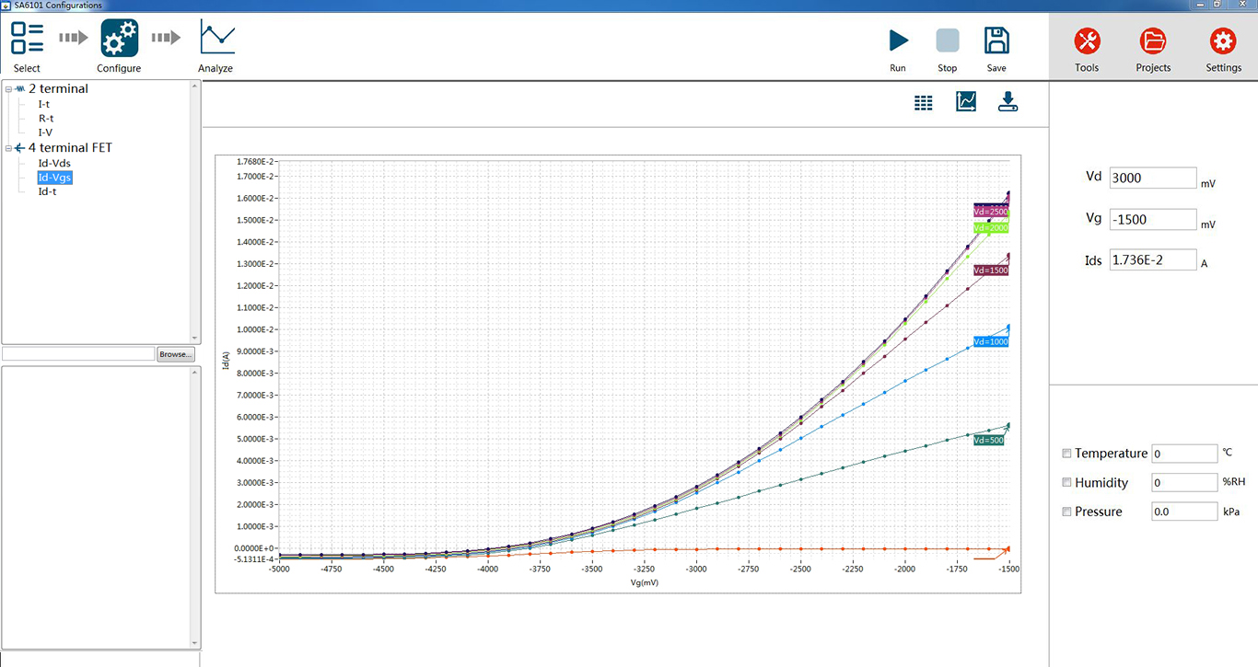
Task: Click the 1.7680E-2 y-axis maximum label
Action: coord(255,162)
